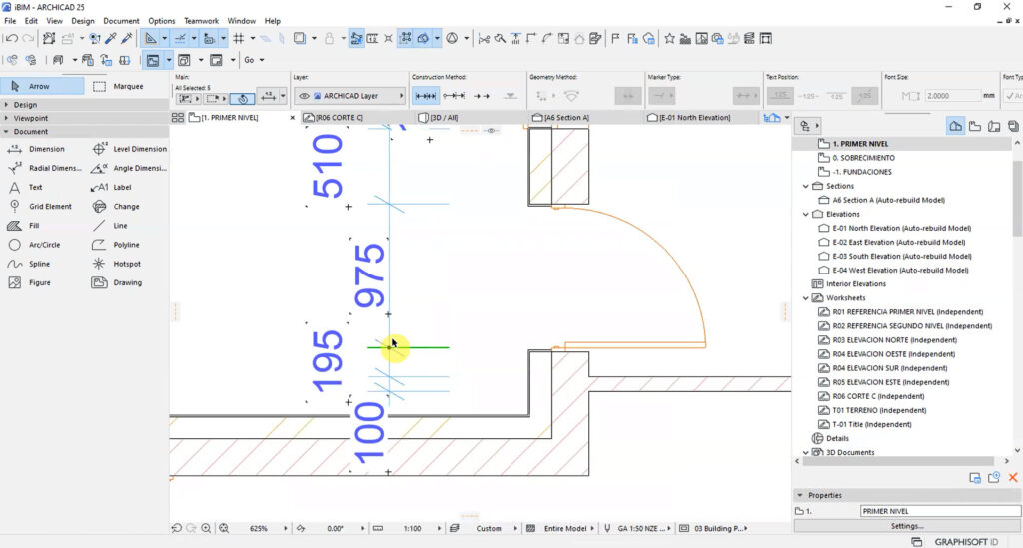This screenshot has height=548, width=1023.
Task: Switch to the A6 Section A tab
Action: click(561, 118)
